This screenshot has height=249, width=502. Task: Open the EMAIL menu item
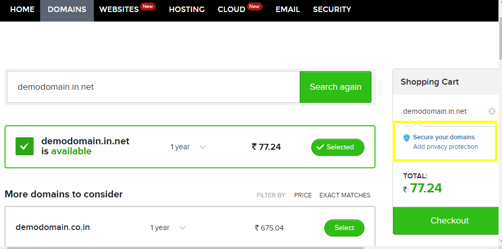click(x=288, y=10)
